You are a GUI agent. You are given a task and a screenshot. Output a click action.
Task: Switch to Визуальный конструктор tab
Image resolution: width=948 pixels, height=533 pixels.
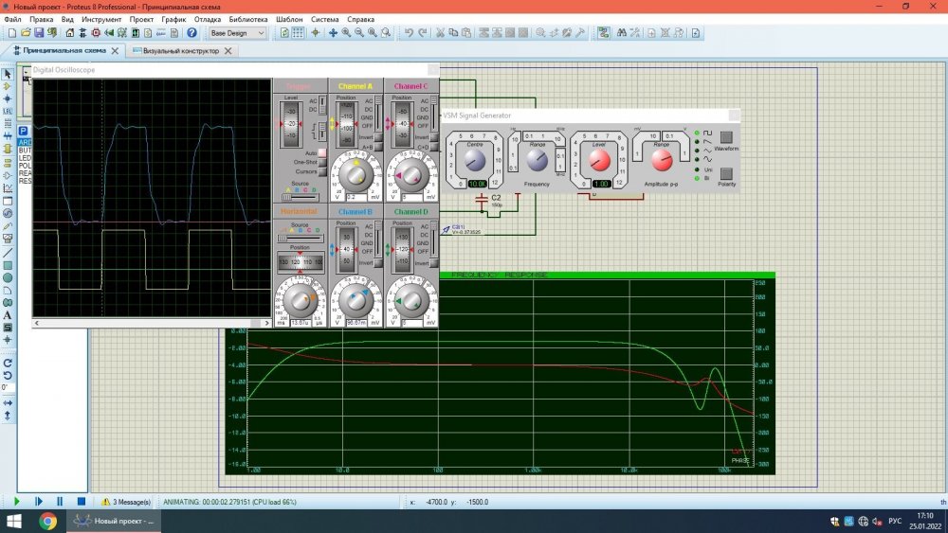180,51
